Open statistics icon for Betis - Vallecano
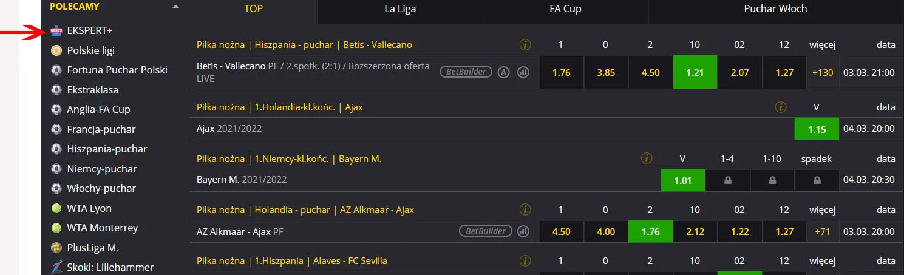Viewport: 904px width, 275px height. tap(523, 72)
